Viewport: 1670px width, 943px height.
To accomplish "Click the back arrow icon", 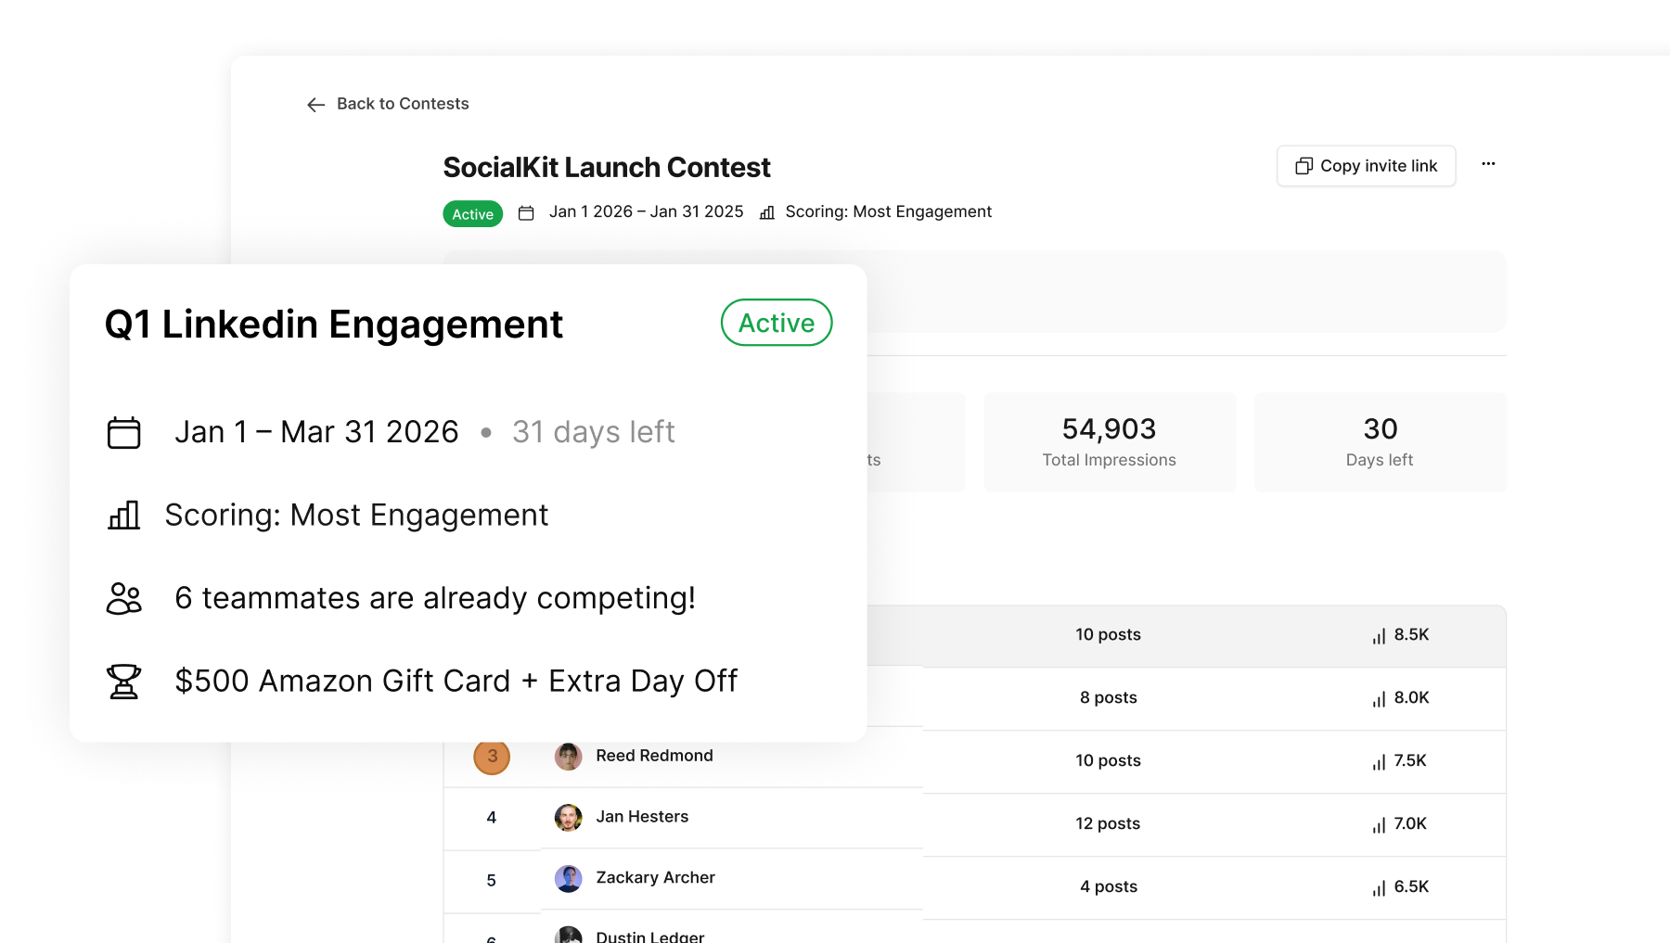I will [x=315, y=105].
